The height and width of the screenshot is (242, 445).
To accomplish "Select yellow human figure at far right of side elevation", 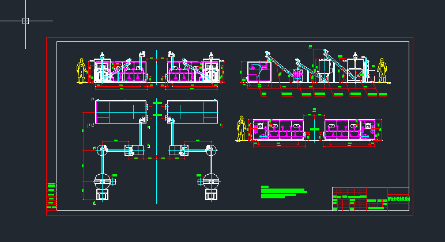I will 381,70.
